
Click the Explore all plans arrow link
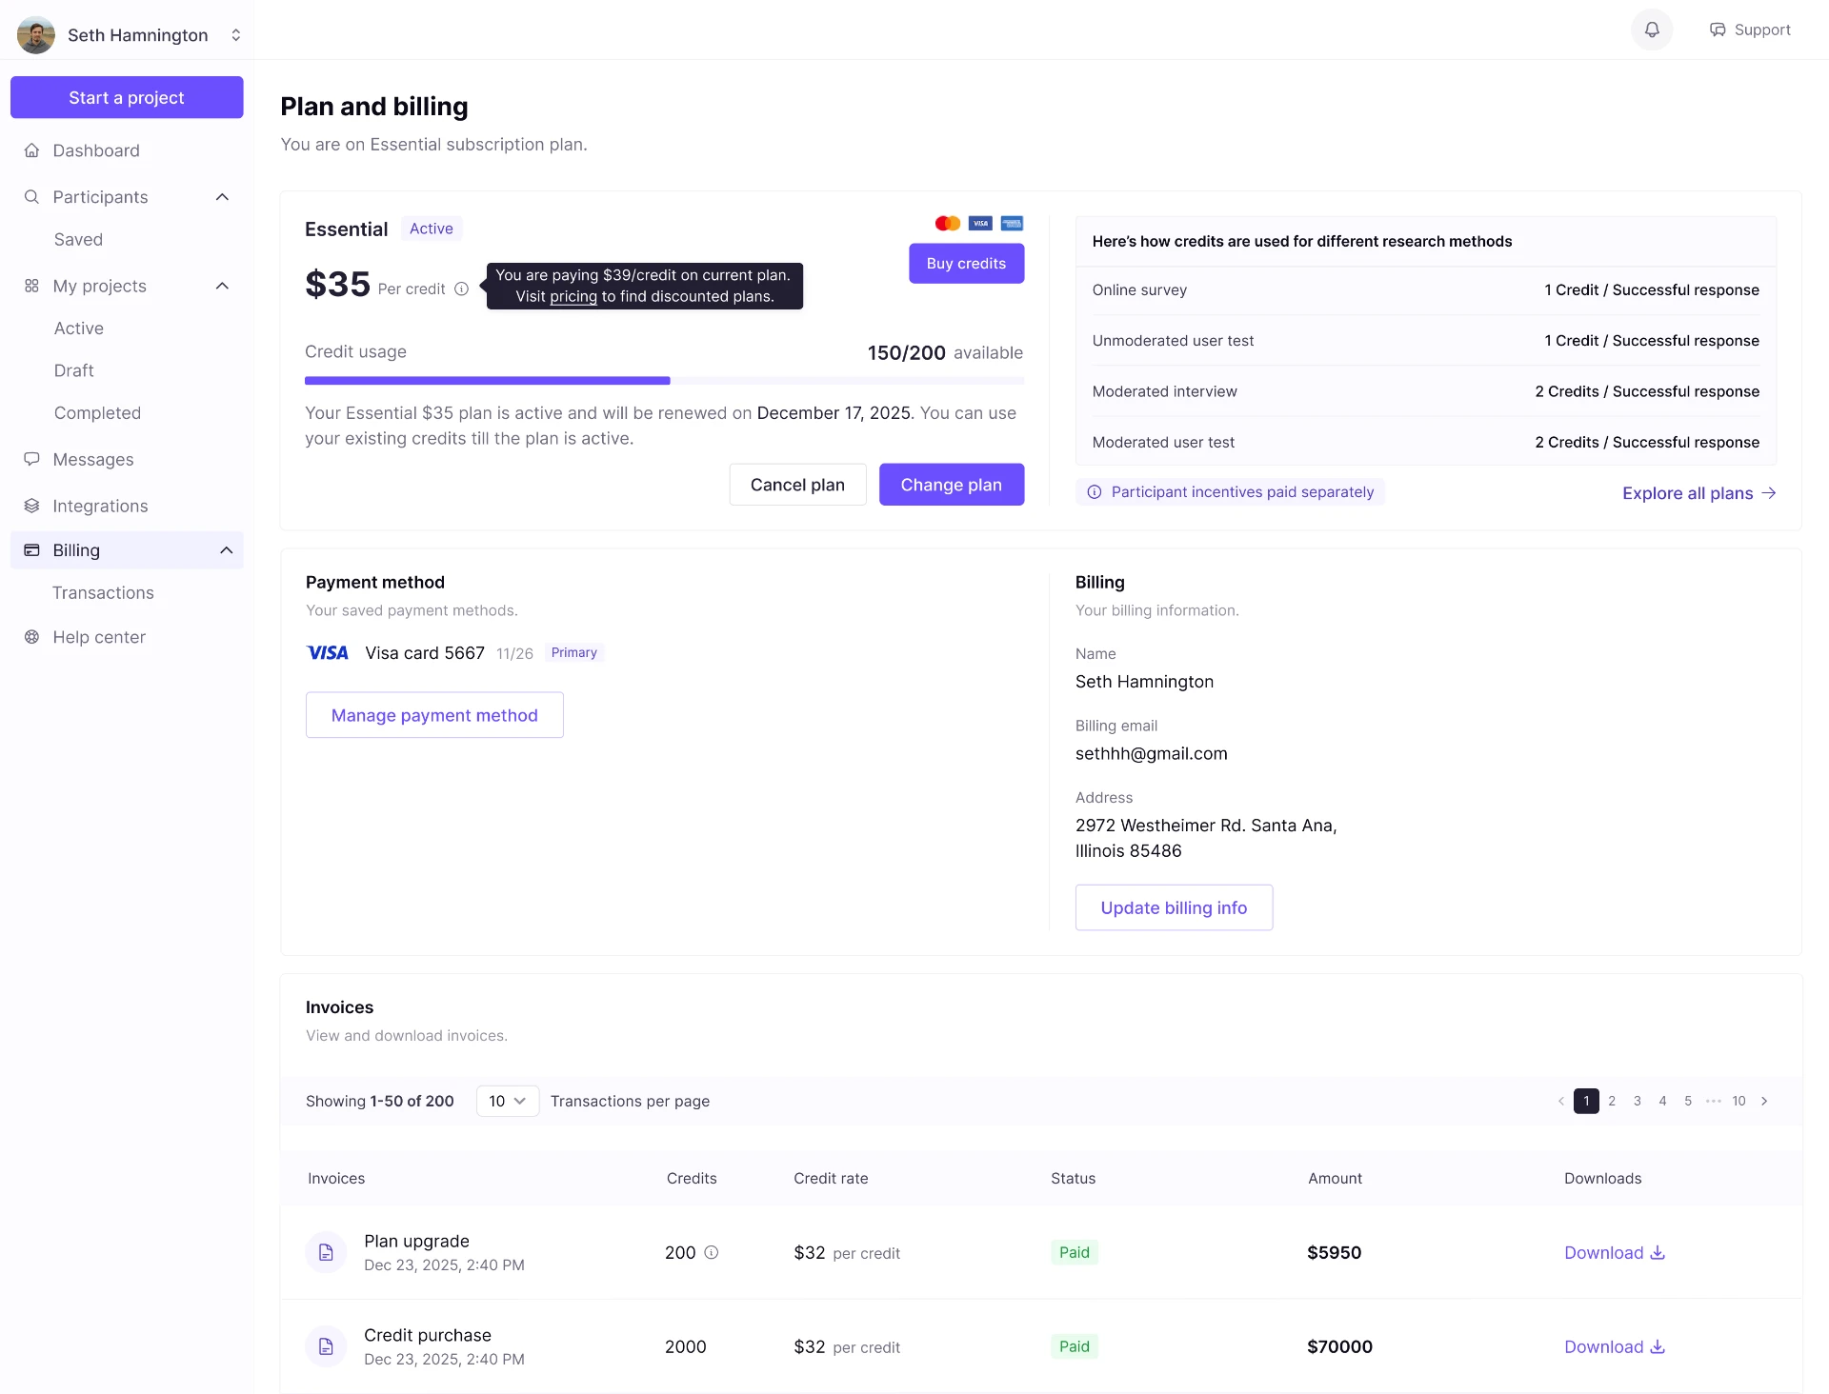[x=1698, y=493]
